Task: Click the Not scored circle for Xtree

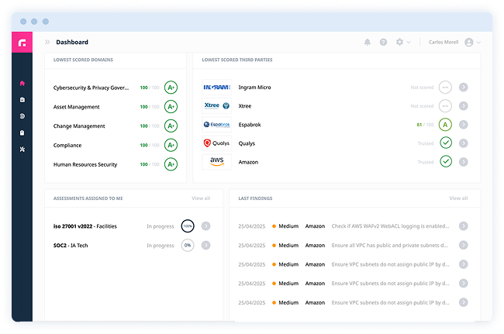Action: (x=445, y=106)
